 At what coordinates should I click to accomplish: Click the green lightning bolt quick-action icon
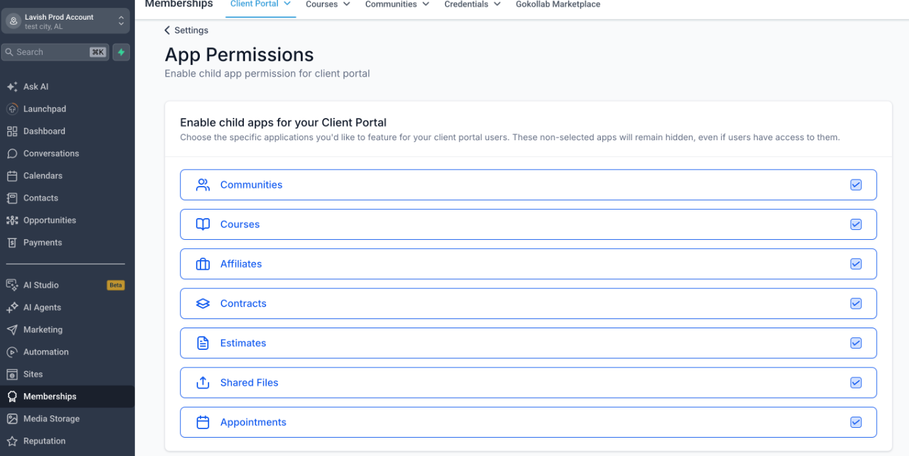point(121,52)
